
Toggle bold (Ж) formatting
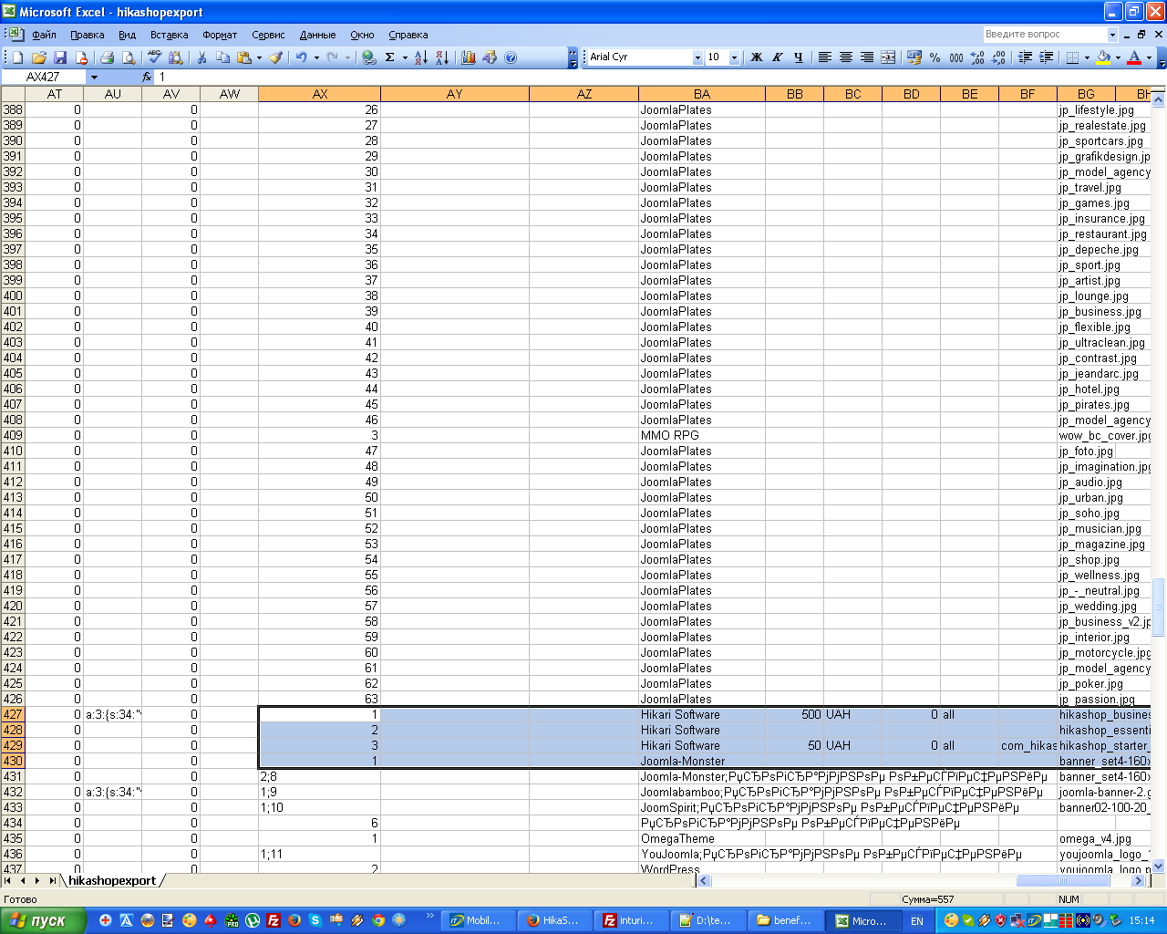(x=756, y=57)
